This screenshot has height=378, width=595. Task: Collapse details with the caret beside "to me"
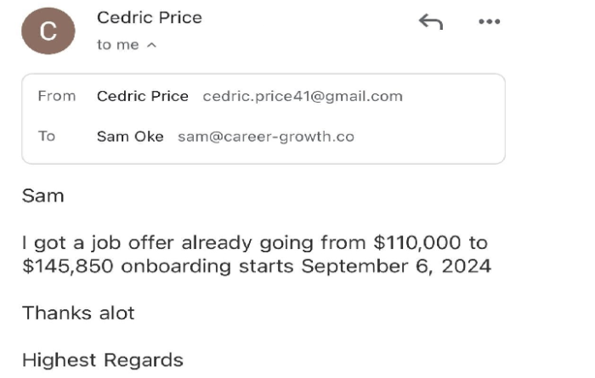click(151, 45)
